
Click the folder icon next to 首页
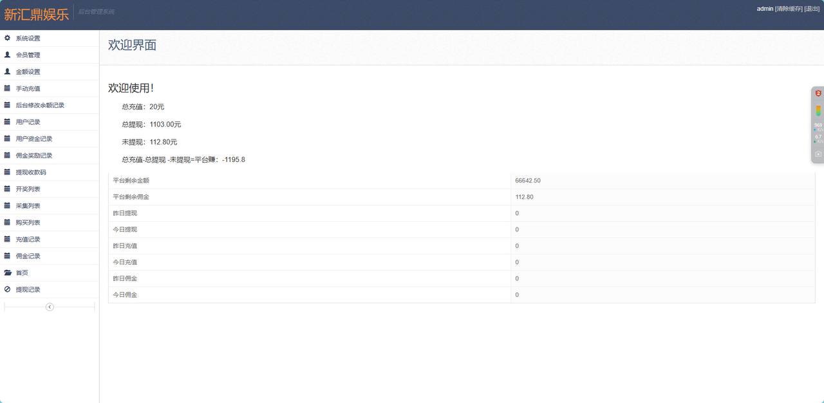pos(8,273)
